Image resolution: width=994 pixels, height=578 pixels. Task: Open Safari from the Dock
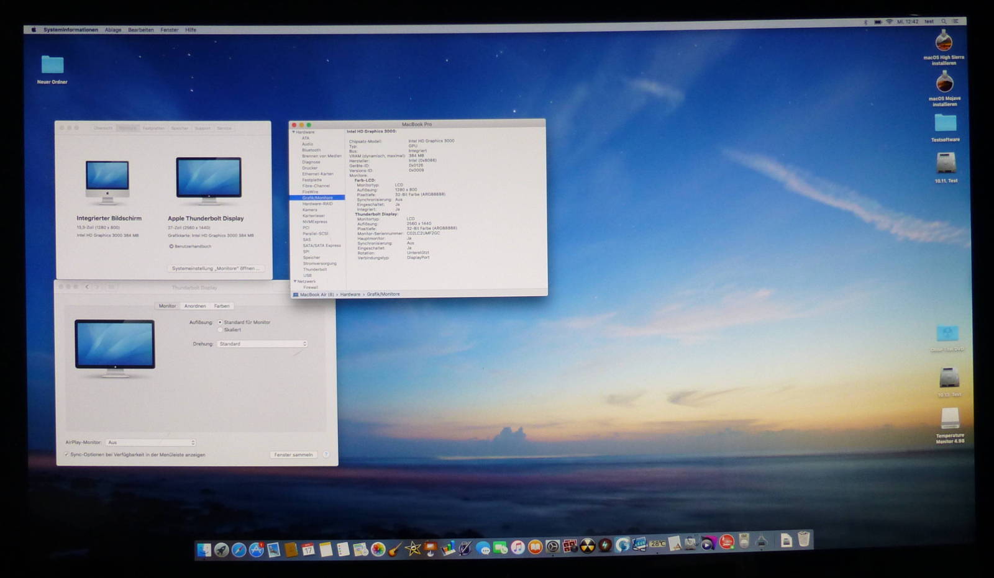pyautogui.click(x=239, y=549)
